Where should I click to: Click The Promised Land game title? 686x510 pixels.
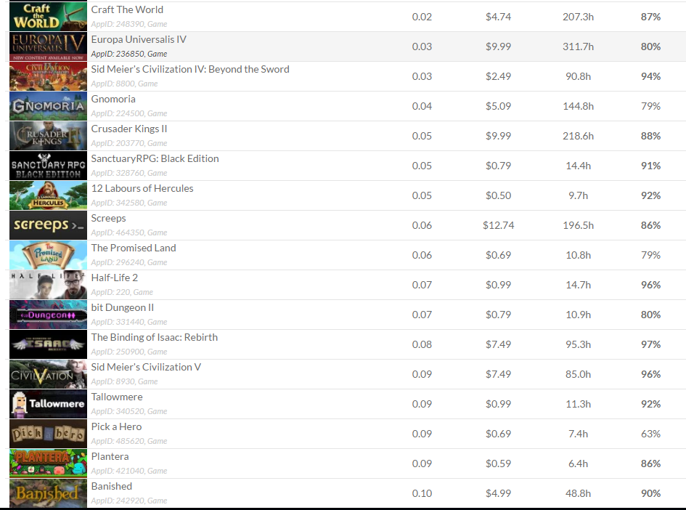click(x=134, y=248)
